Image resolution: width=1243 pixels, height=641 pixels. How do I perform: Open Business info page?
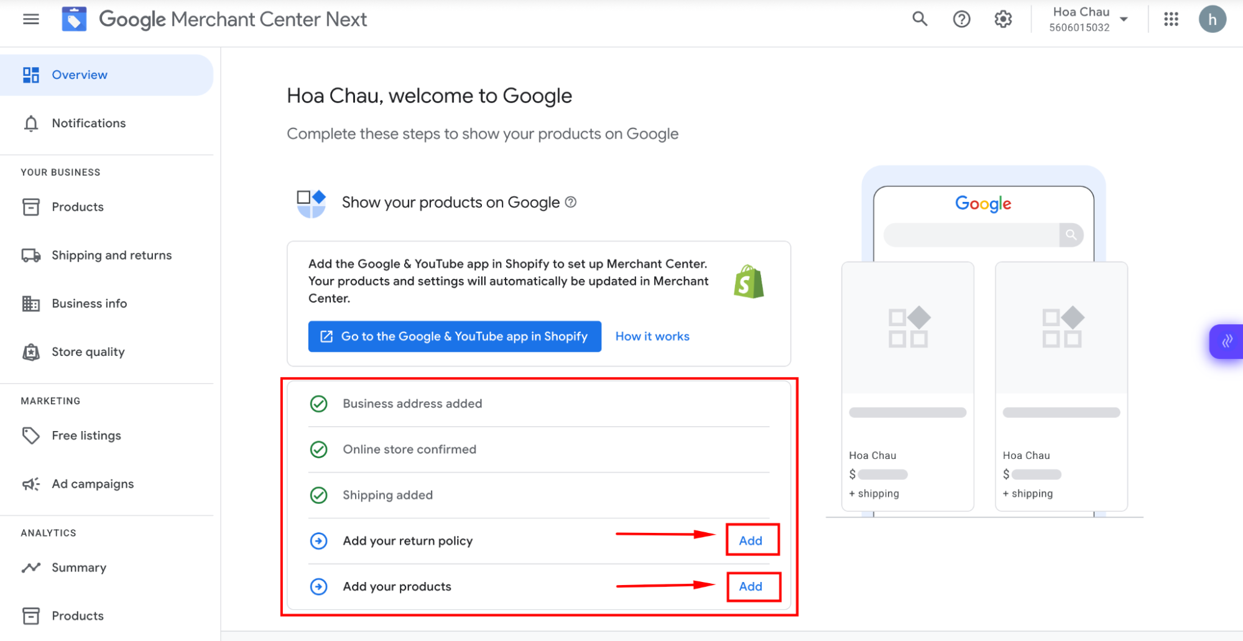[106, 304]
